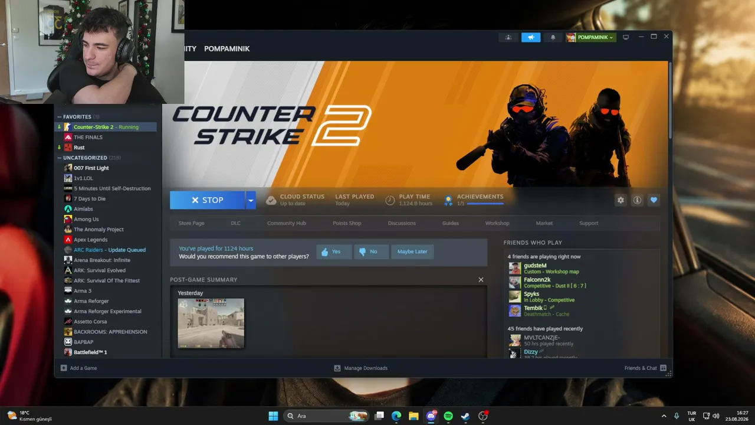The height and width of the screenshot is (425, 755).
Task: Click the Manage Downloads icon
Action: (337, 368)
